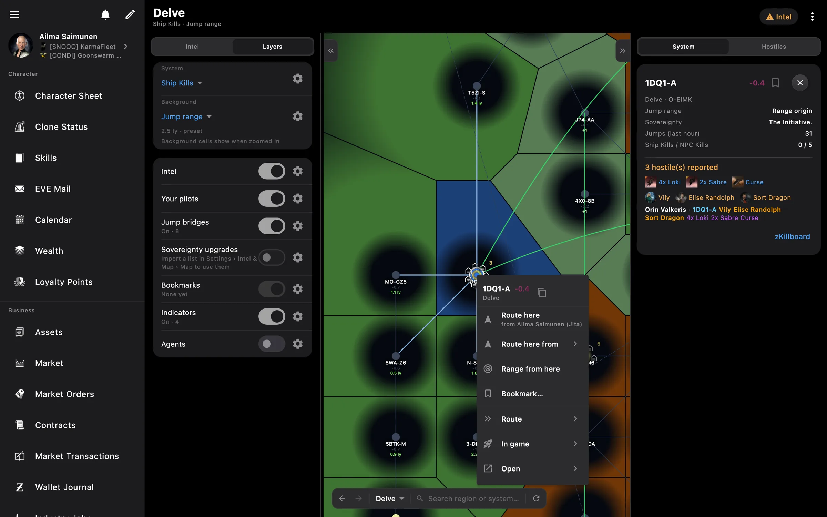Open Bookmarks layer settings gear

pos(298,289)
